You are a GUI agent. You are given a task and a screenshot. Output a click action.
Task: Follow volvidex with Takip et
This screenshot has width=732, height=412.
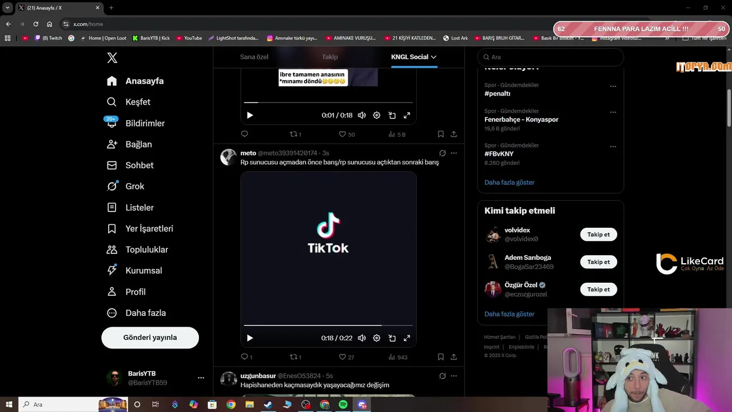pos(599,235)
